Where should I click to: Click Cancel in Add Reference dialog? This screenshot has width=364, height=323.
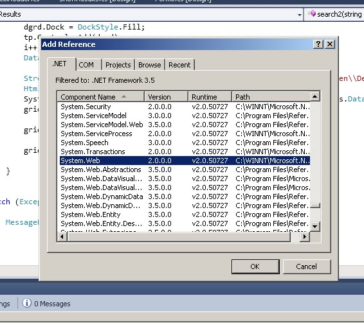(x=307, y=266)
